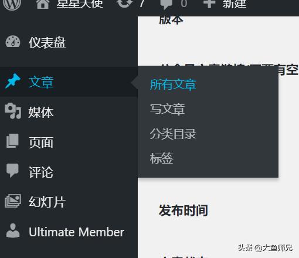Image resolution: width=299 pixels, height=258 pixels.
Task: Click the 文章 pushpin icon
Action: point(13,81)
